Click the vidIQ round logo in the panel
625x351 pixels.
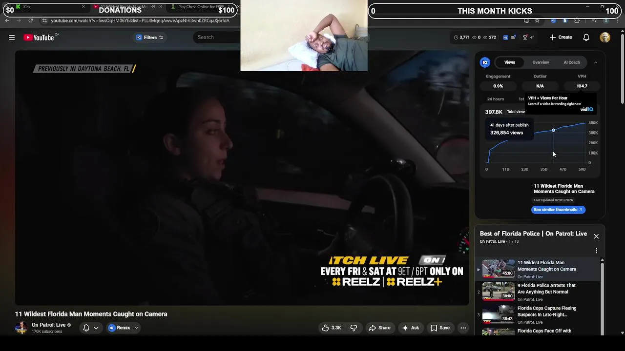click(x=485, y=62)
